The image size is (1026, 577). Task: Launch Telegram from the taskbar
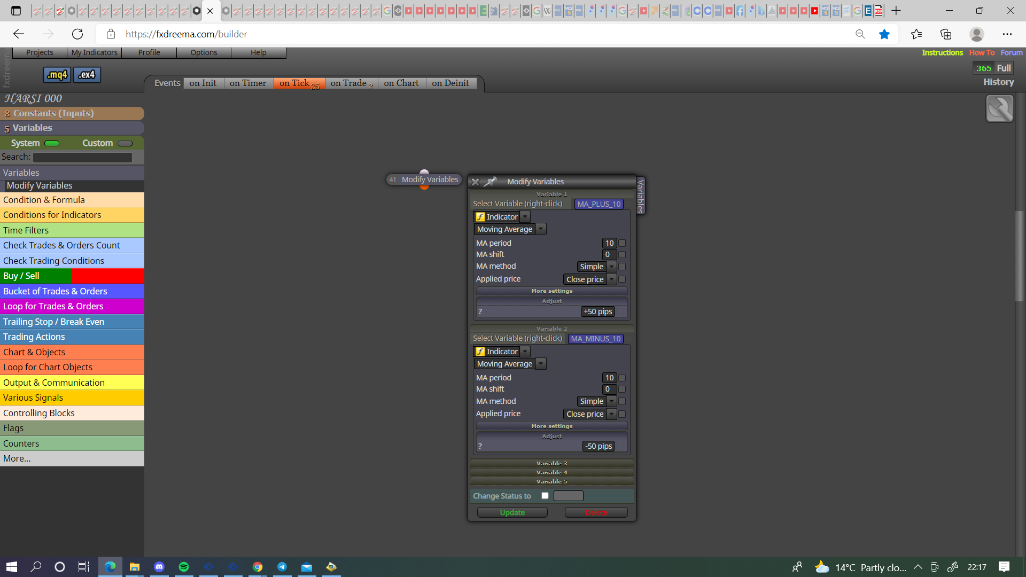[282, 567]
